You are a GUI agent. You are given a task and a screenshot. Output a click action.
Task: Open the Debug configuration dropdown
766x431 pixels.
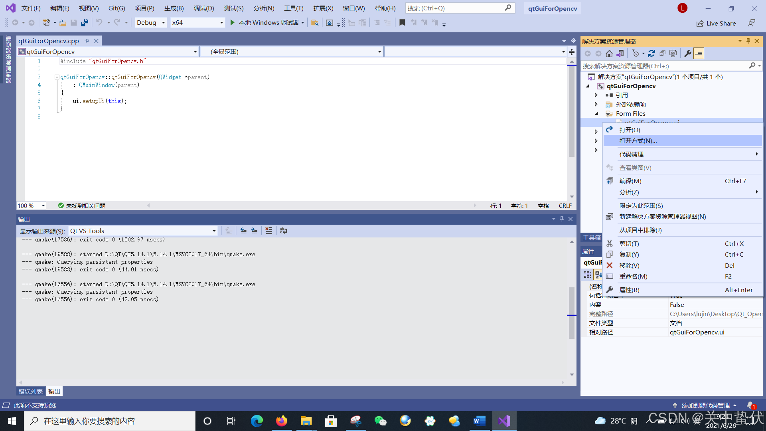click(164, 22)
